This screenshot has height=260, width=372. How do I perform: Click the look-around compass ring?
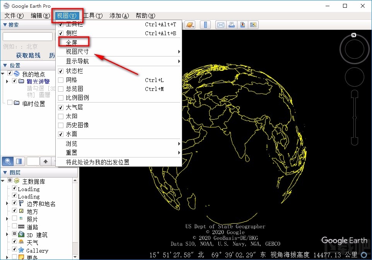click(354, 49)
